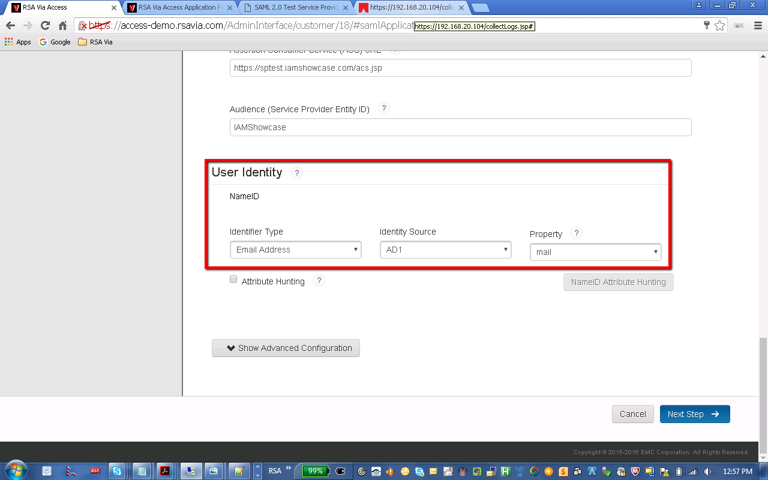Click the Cancel button
The height and width of the screenshot is (480, 768).
632,414
